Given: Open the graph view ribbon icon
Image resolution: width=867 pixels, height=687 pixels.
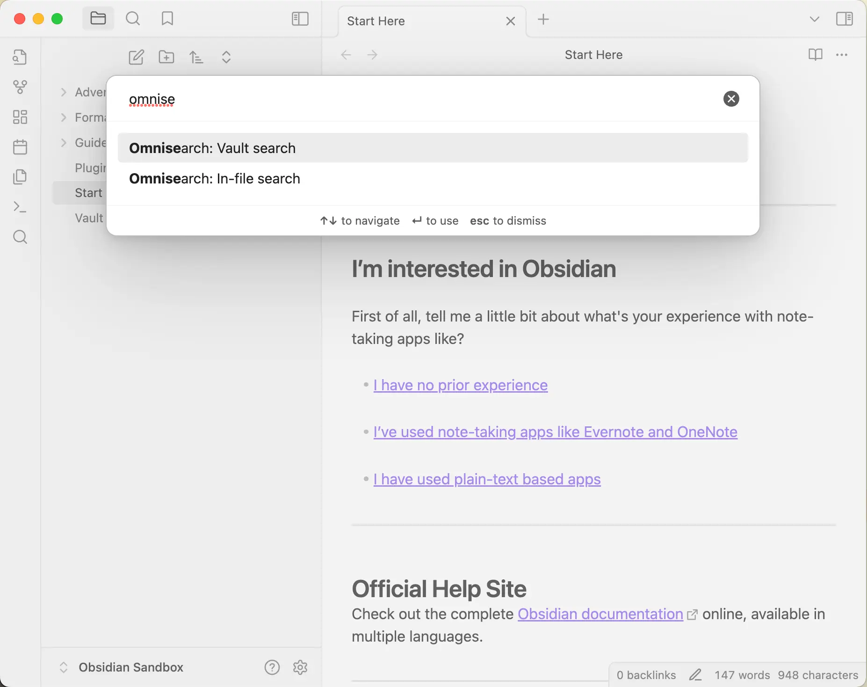Looking at the screenshot, I should point(20,87).
